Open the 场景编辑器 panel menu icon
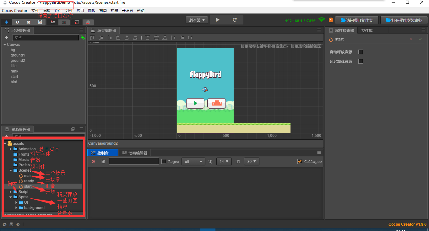Viewport: 429px width, 231px height. (x=319, y=30)
